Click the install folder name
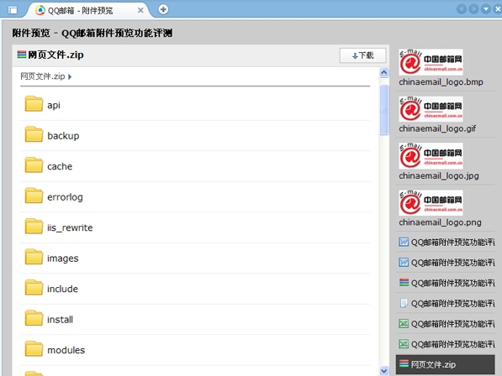502x376 pixels. 61,320
